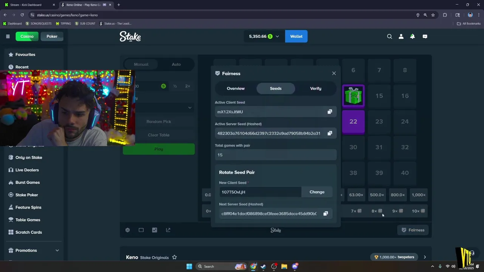Open the balance currency dropdown
Screen dimensions: 484x272
[x=277, y=37]
